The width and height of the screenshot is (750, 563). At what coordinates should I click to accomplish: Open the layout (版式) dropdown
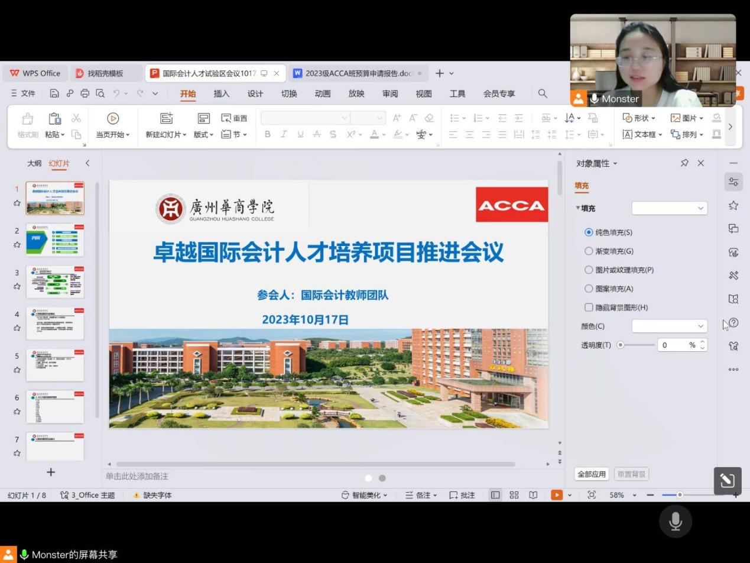point(203,135)
